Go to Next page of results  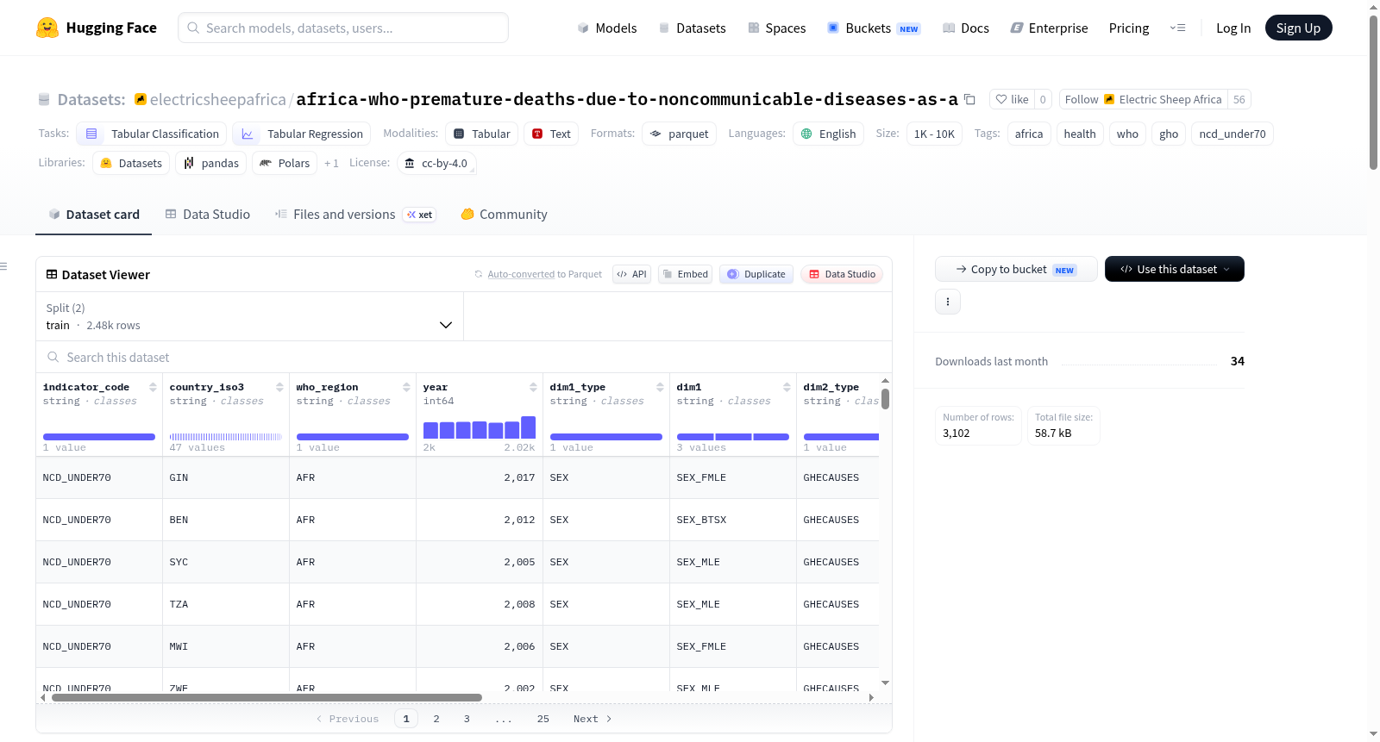593,719
